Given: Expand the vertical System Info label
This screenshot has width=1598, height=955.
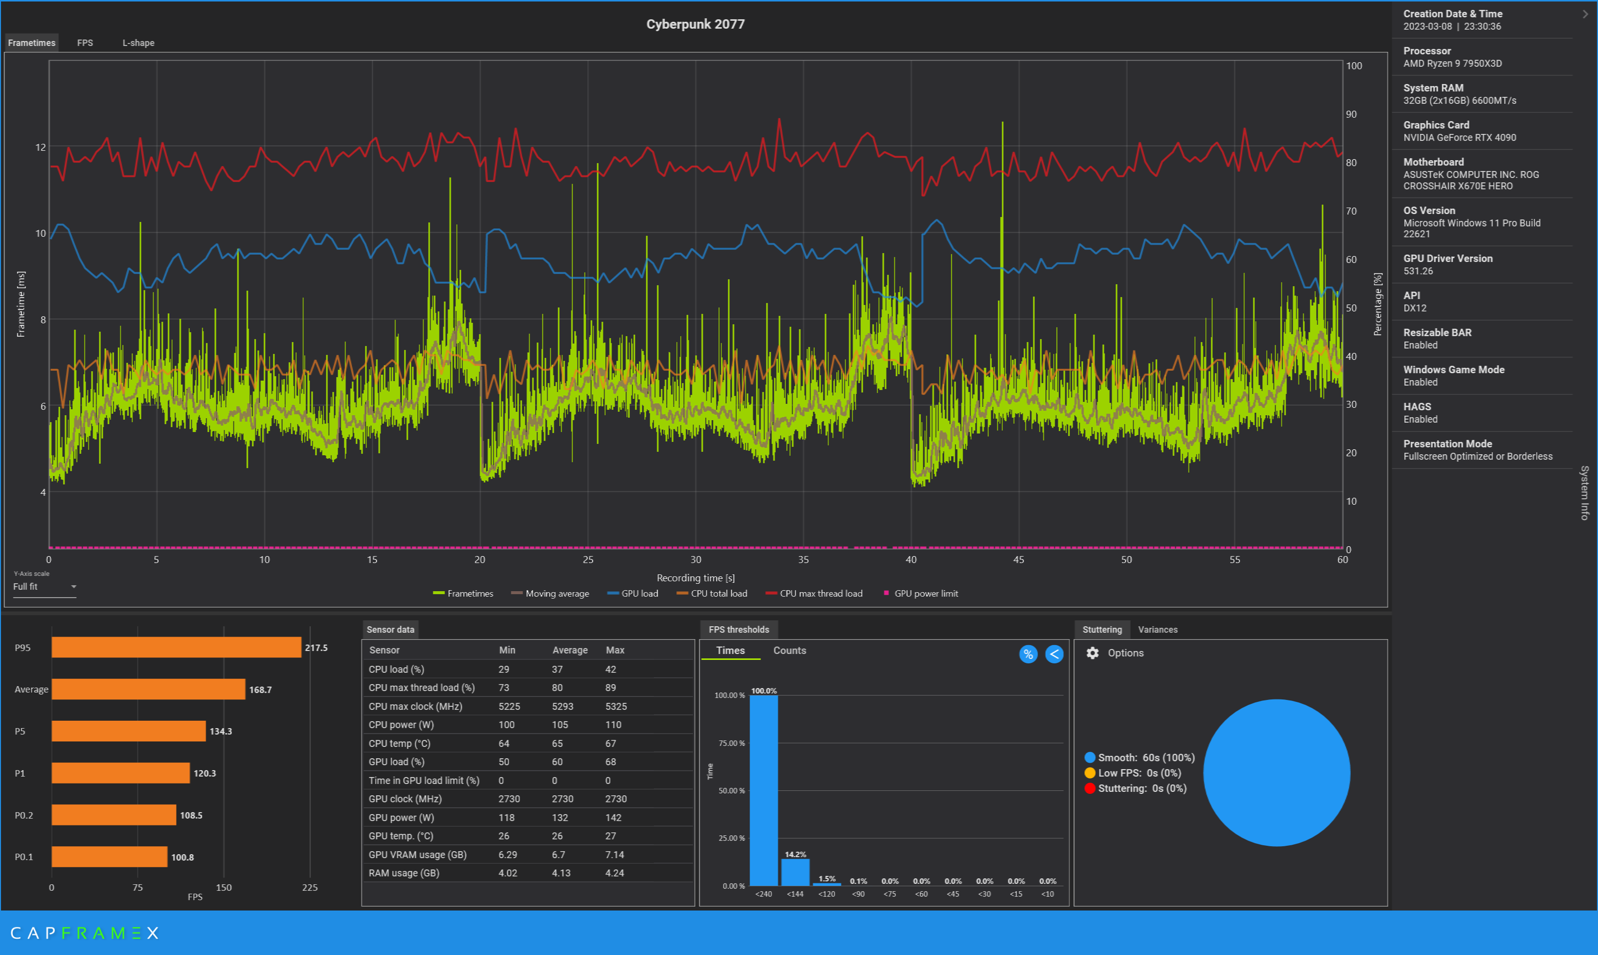Looking at the screenshot, I should pyautogui.click(x=1585, y=492).
